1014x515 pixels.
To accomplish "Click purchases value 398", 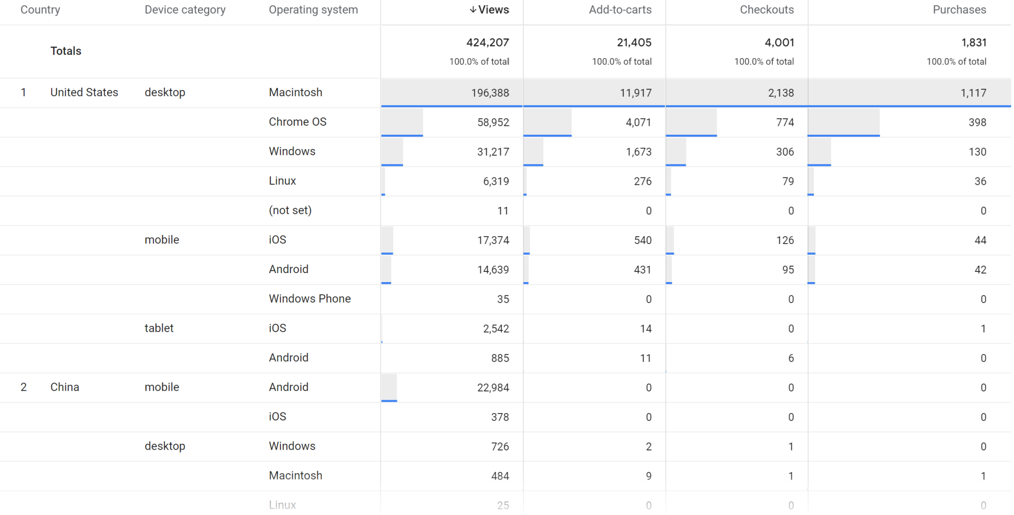I will 978,123.
